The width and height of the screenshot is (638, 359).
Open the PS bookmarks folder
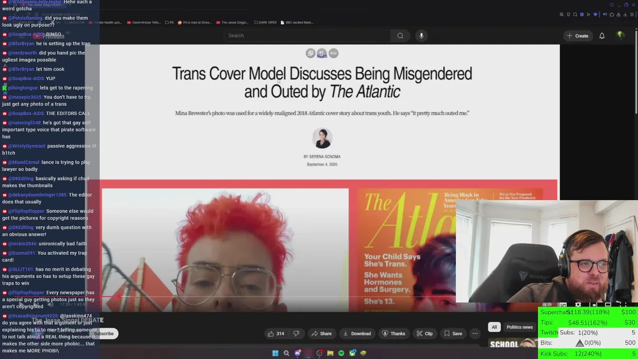coord(169,22)
